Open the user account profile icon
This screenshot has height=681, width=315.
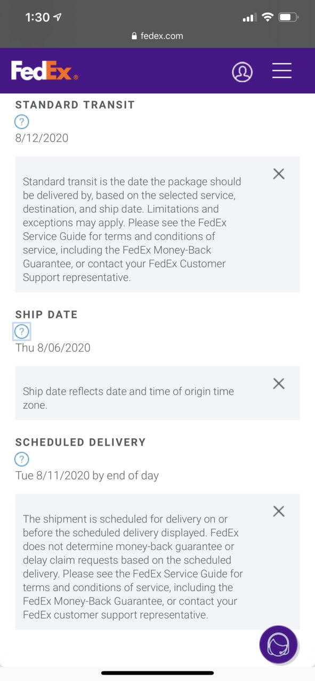coord(242,71)
